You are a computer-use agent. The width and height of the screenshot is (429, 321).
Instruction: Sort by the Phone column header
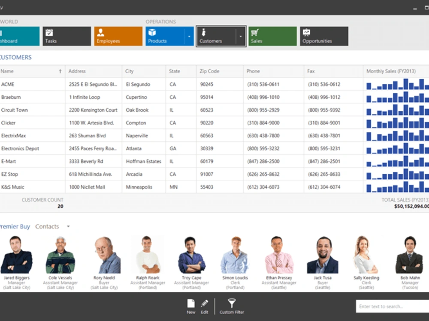pyautogui.click(x=274, y=71)
